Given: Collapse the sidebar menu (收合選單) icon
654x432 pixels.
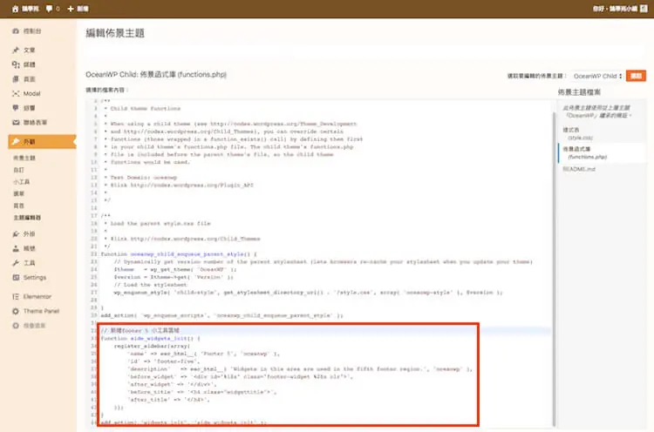Looking at the screenshot, I should click(16, 326).
